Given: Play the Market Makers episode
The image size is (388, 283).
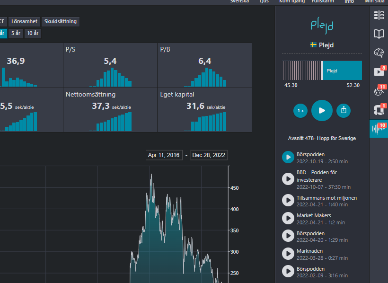Looking at the screenshot, I should [x=288, y=218].
